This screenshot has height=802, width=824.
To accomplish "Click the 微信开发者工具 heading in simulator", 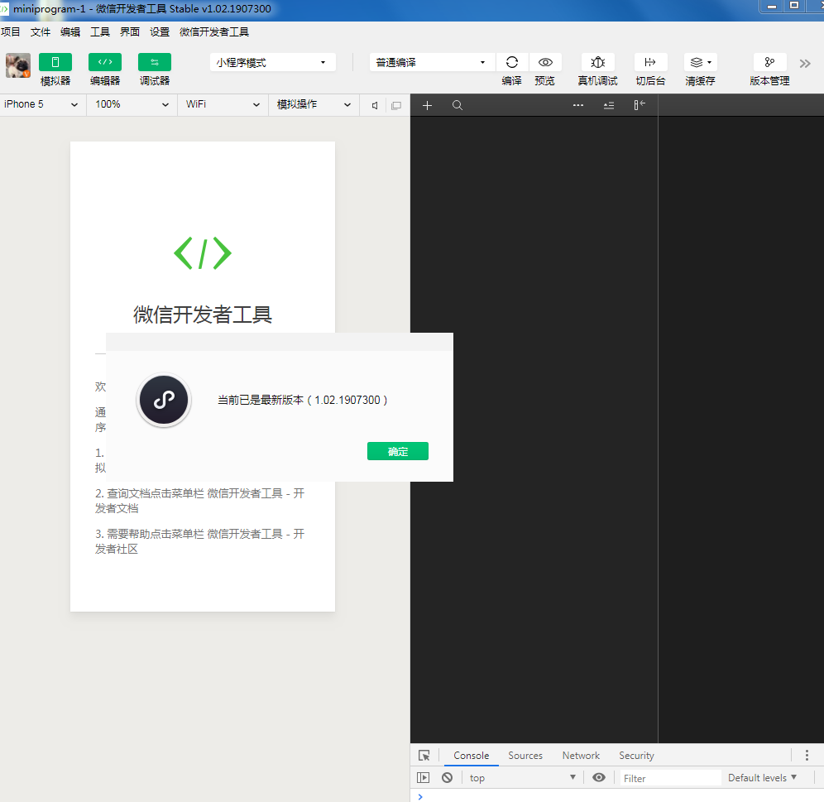I will 203,315.
